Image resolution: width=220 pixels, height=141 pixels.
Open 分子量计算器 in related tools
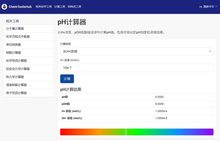point(28,29)
